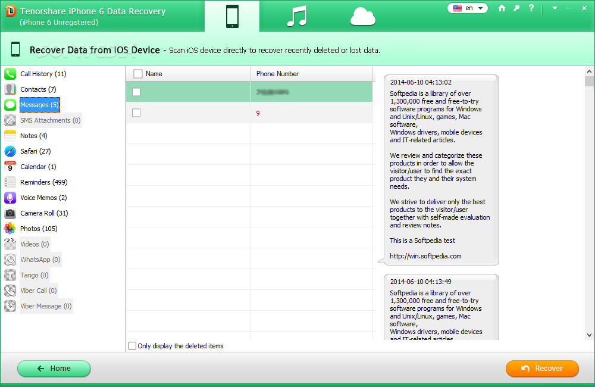Screen dimensions: 595x387
Task: Go to home via house icon
Action: pos(502,8)
